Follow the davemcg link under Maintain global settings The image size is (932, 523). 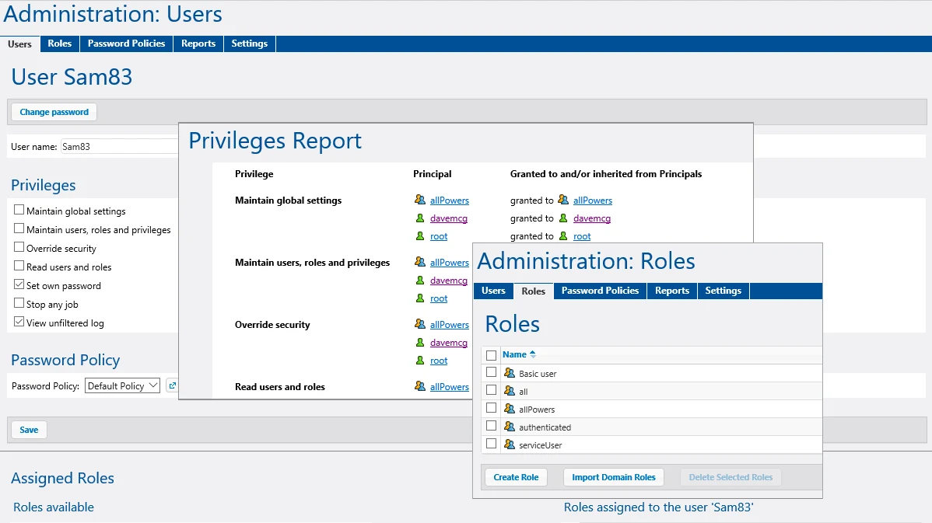click(x=449, y=218)
